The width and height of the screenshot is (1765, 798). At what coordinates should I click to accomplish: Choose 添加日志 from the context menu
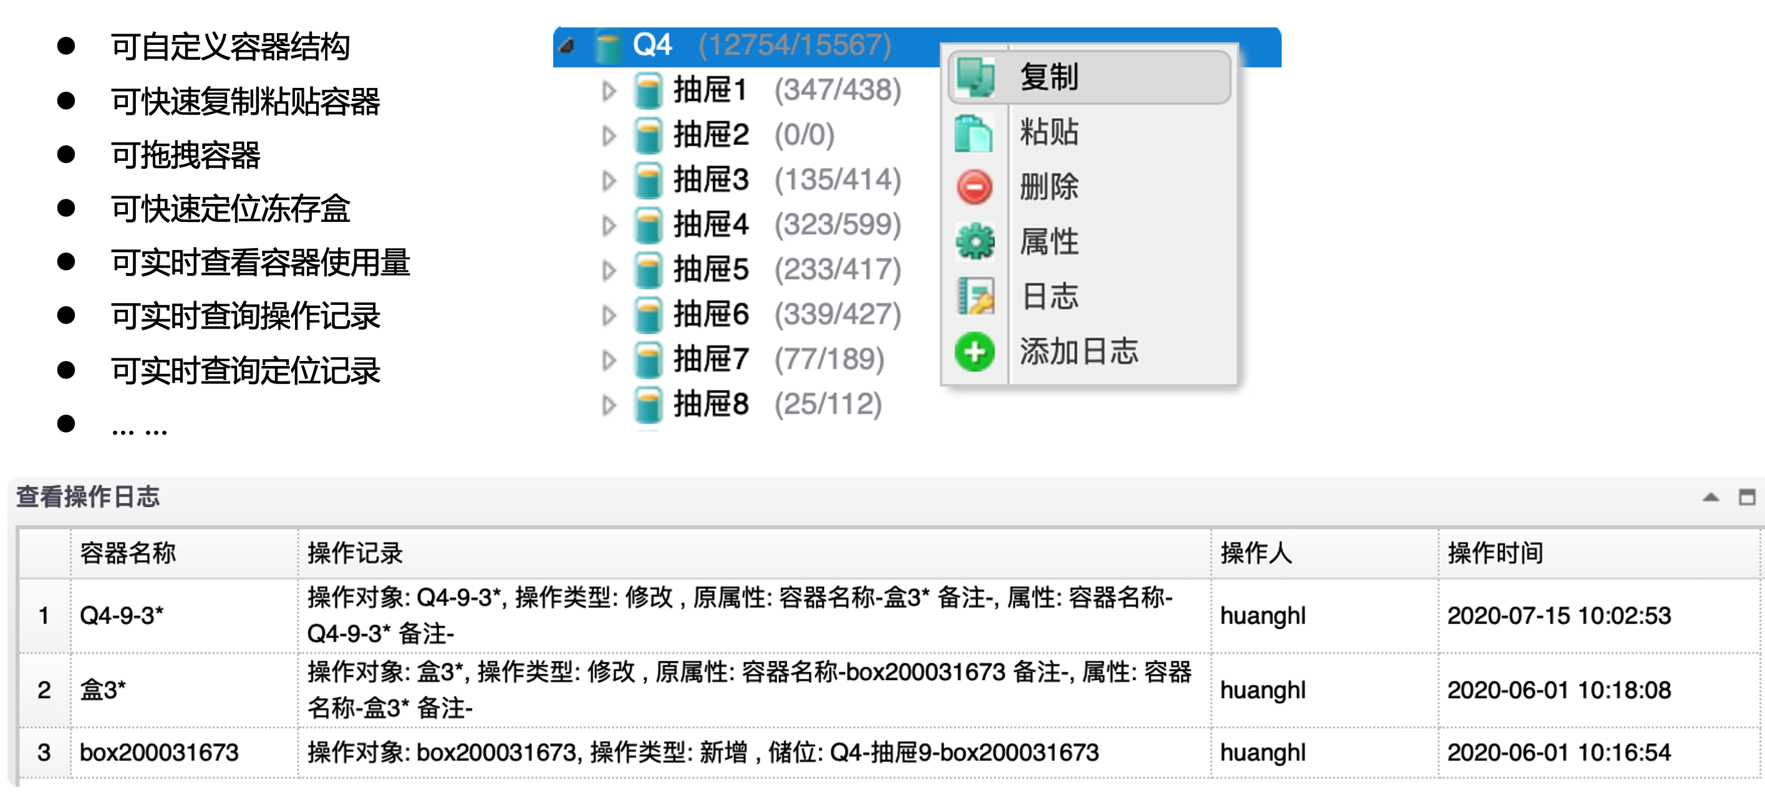[x=1078, y=352]
